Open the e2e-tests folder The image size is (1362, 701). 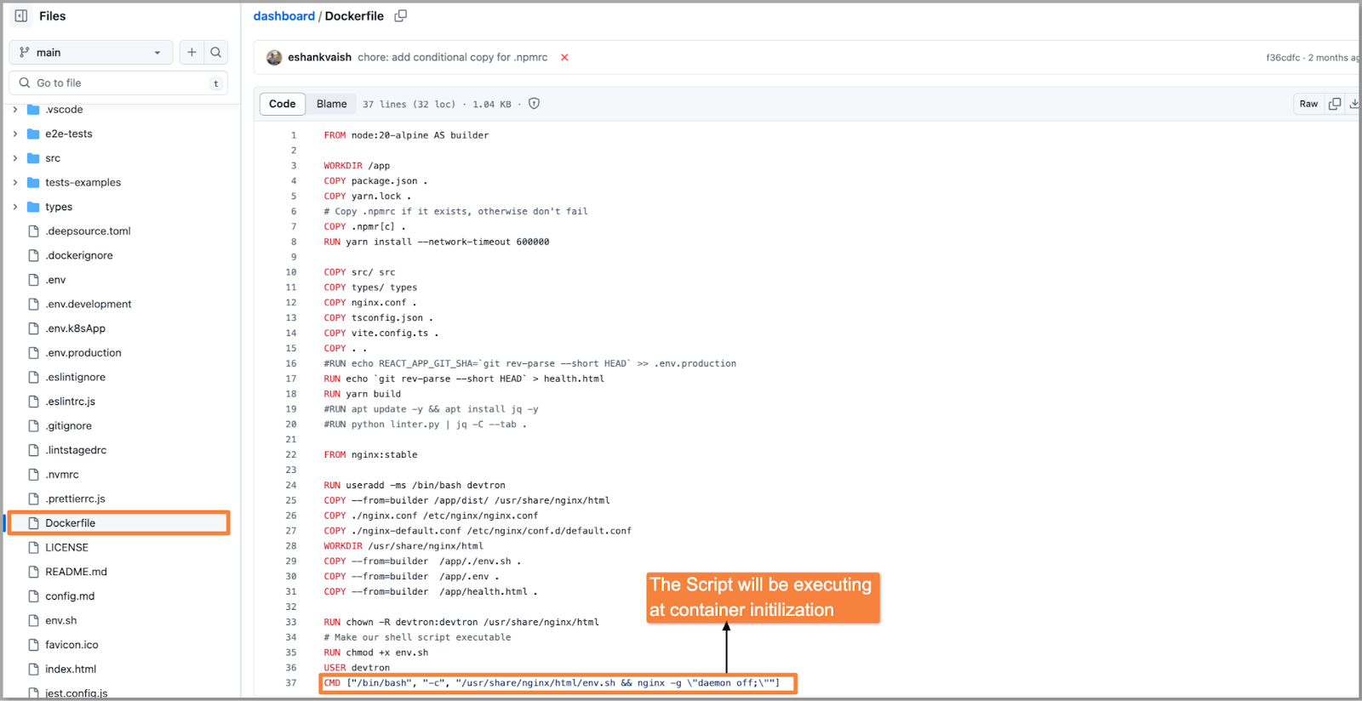69,134
